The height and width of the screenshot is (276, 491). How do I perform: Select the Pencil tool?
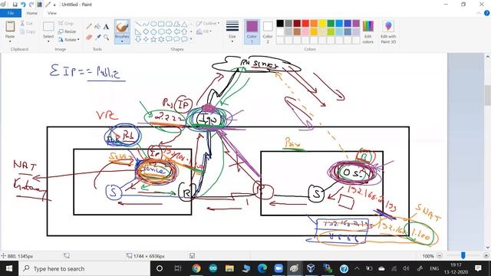coord(89,27)
